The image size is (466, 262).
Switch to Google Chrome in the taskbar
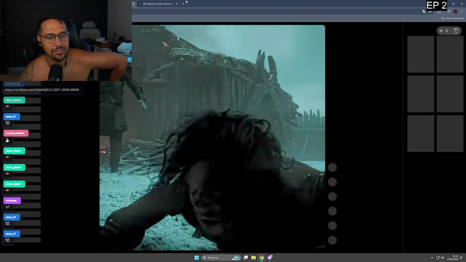[x=261, y=258]
